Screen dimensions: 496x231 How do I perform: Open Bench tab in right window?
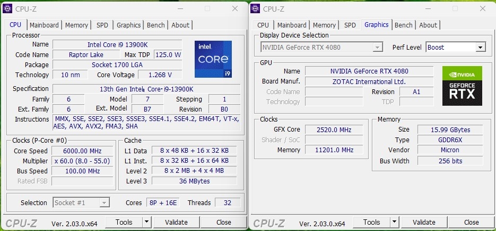click(x=403, y=25)
